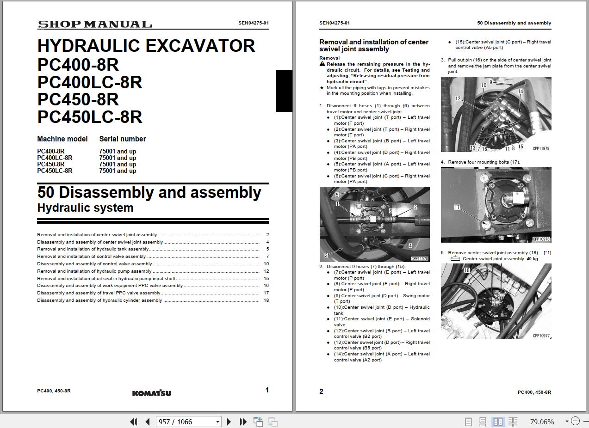Viewport: 589px width, 428px height.
Task: Switch to single page view
Action: [468, 422]
